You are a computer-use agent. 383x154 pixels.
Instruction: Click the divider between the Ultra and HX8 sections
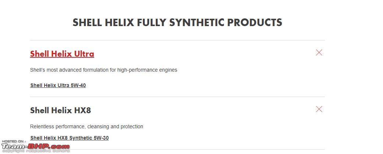point(178,97)
